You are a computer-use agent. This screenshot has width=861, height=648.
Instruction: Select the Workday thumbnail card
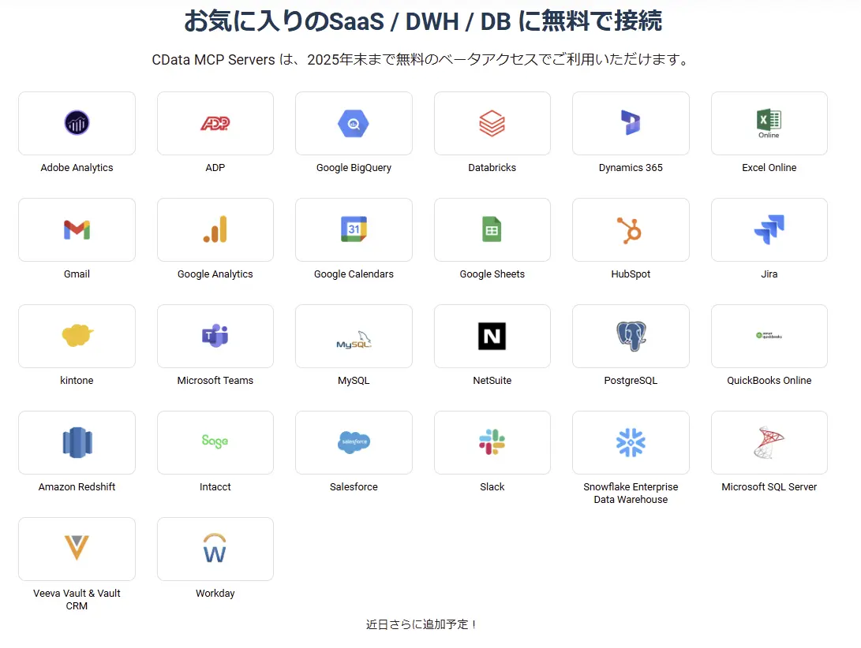[215, 549]
